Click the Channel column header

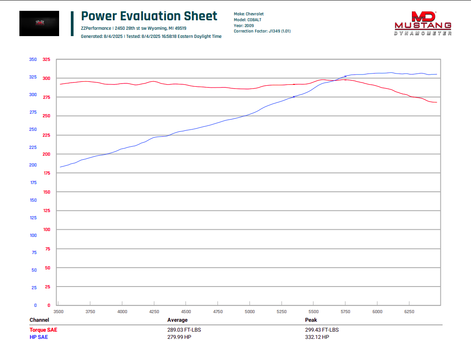click(x=39, y=320)
